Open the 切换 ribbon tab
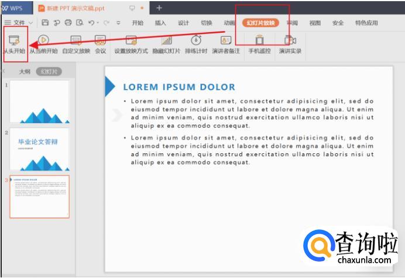Viewport: 405px width, 278px height. click(207, 23)
